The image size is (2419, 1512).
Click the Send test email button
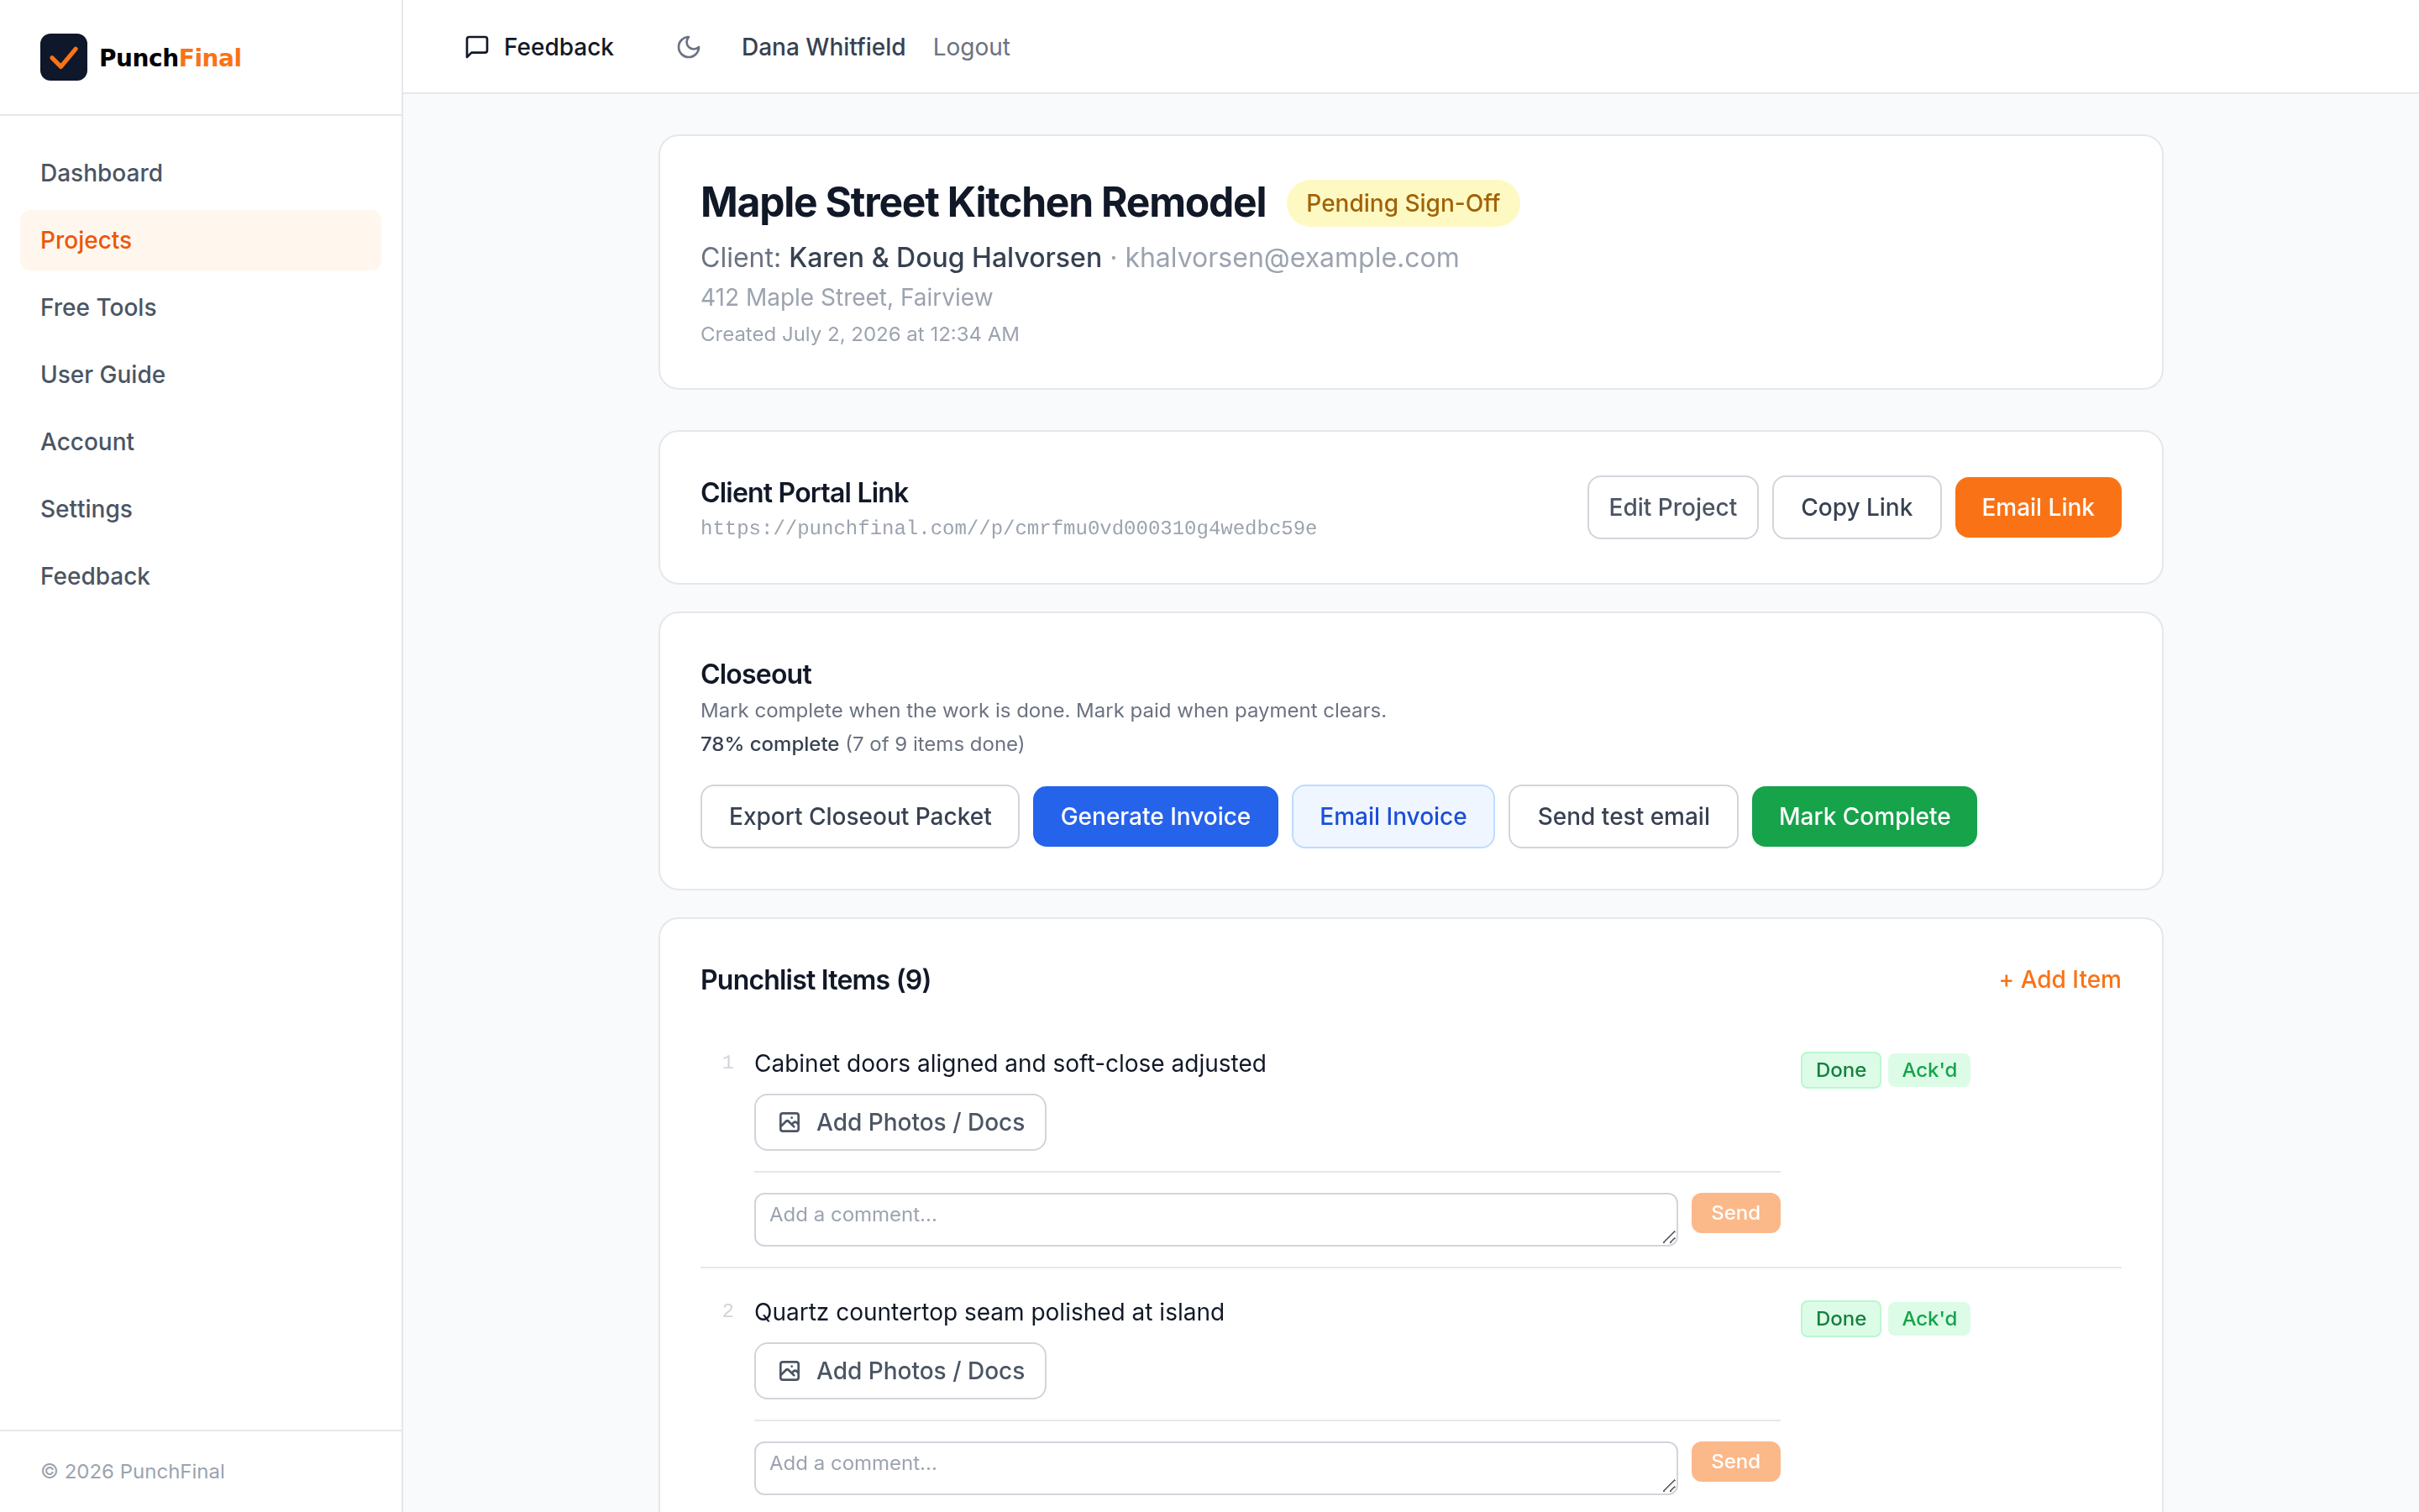[x=1623, y=816]
